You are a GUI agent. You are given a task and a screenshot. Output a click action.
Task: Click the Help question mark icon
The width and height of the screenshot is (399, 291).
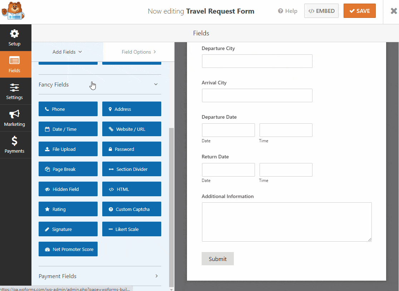pyautogui.click(x=281, y=11)
